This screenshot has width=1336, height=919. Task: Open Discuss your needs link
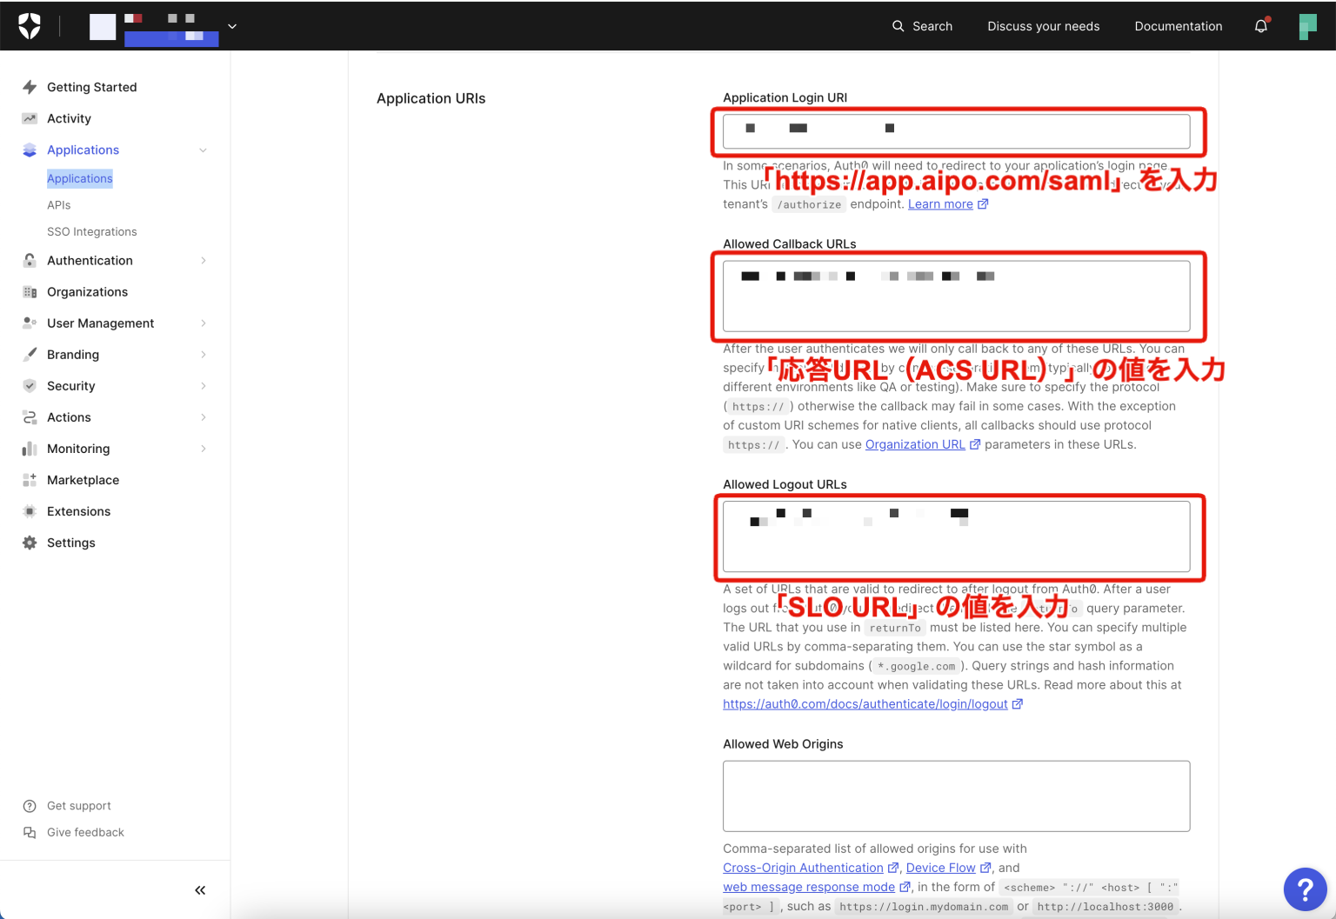[x=1043, y=26]
